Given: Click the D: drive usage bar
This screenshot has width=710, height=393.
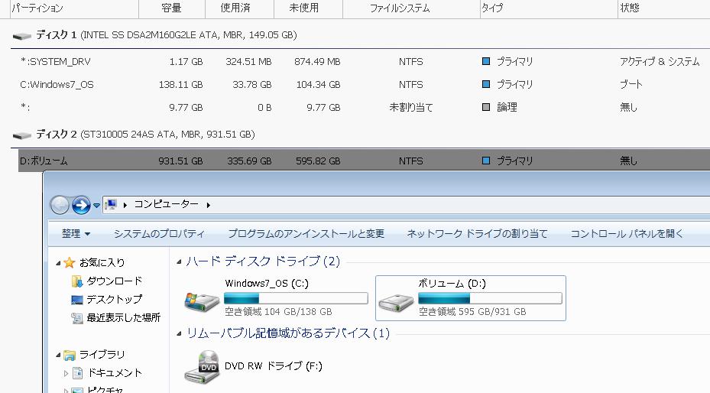Looking at the screenshot, I should [490, 298].
